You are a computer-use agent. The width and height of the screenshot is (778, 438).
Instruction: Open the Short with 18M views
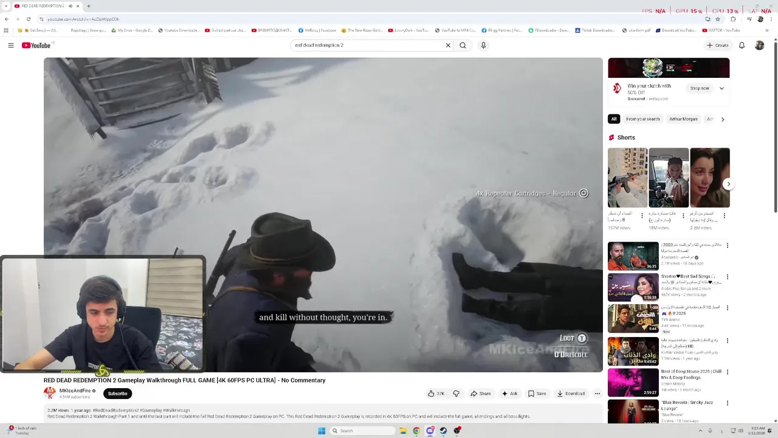(669, 178)
